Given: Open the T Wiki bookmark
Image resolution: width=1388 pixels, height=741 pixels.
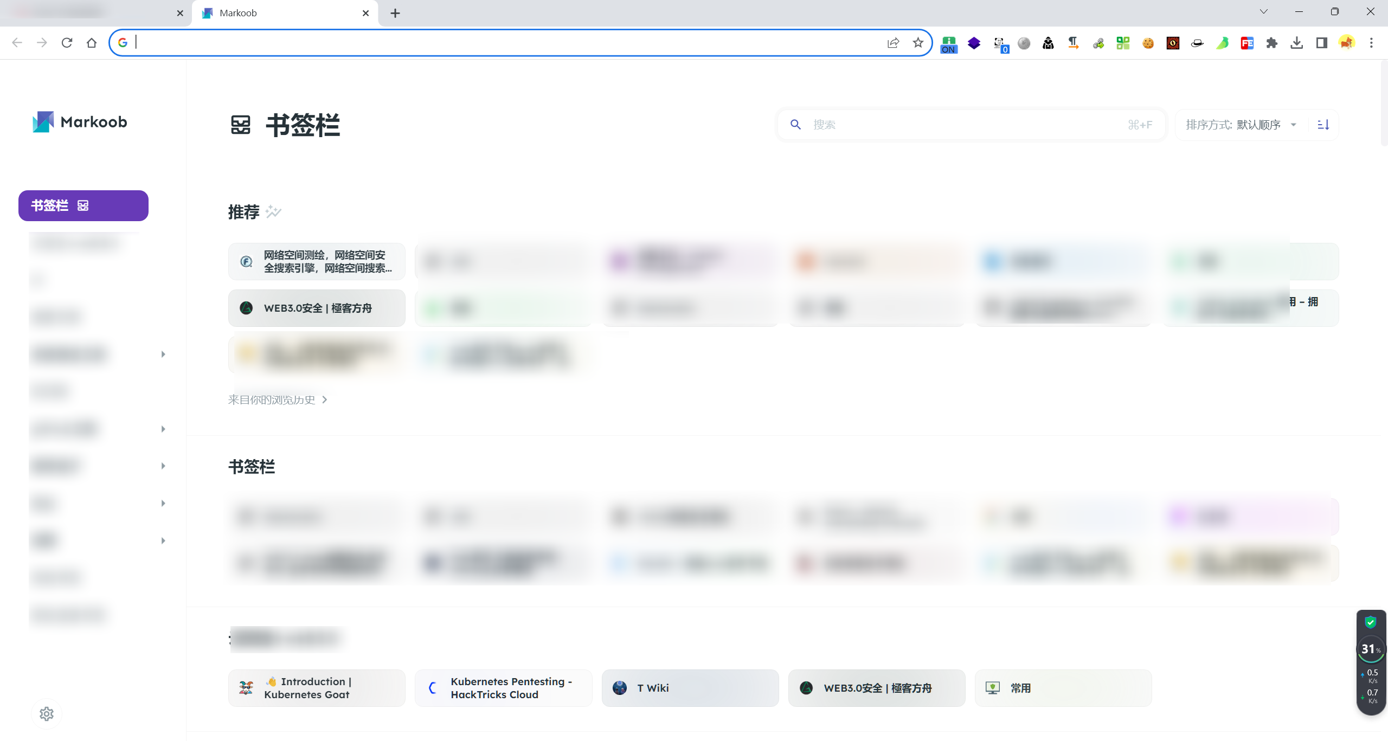Looking at the screenshot, I should [690, 688].
